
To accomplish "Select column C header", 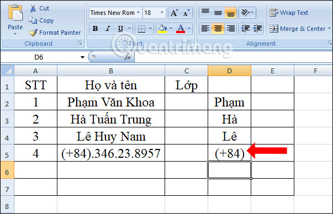I will click(x=187, y=71).
